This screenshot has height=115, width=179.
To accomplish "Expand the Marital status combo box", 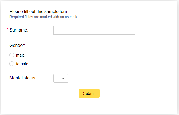I will pyautogui.click(x=61, y=78).
